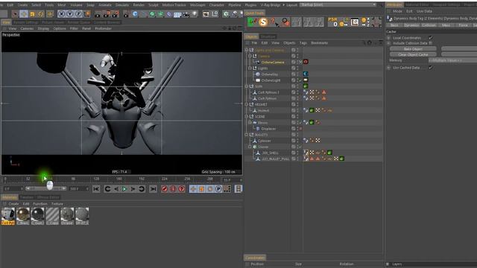Viewport: 477px width, 268px height.
Task: Open the Layout dropdown in menu bar
Action: tap(338, 4)
